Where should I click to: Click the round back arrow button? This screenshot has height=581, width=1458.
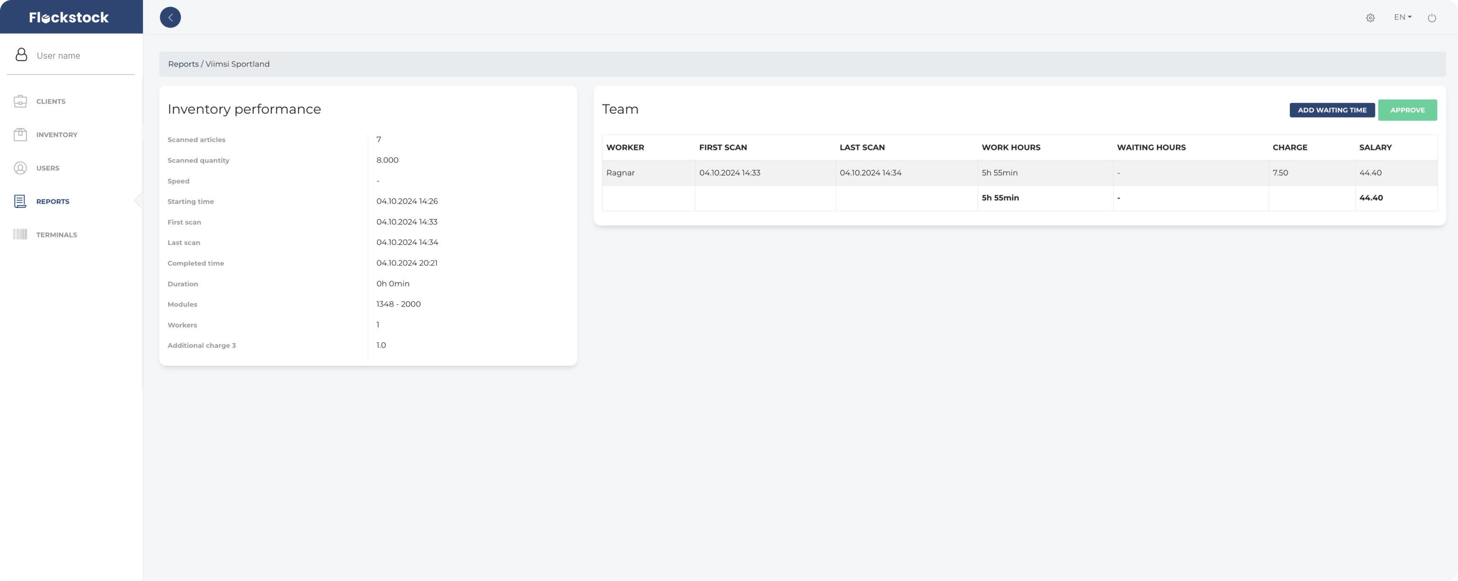[x=171, y=18]
